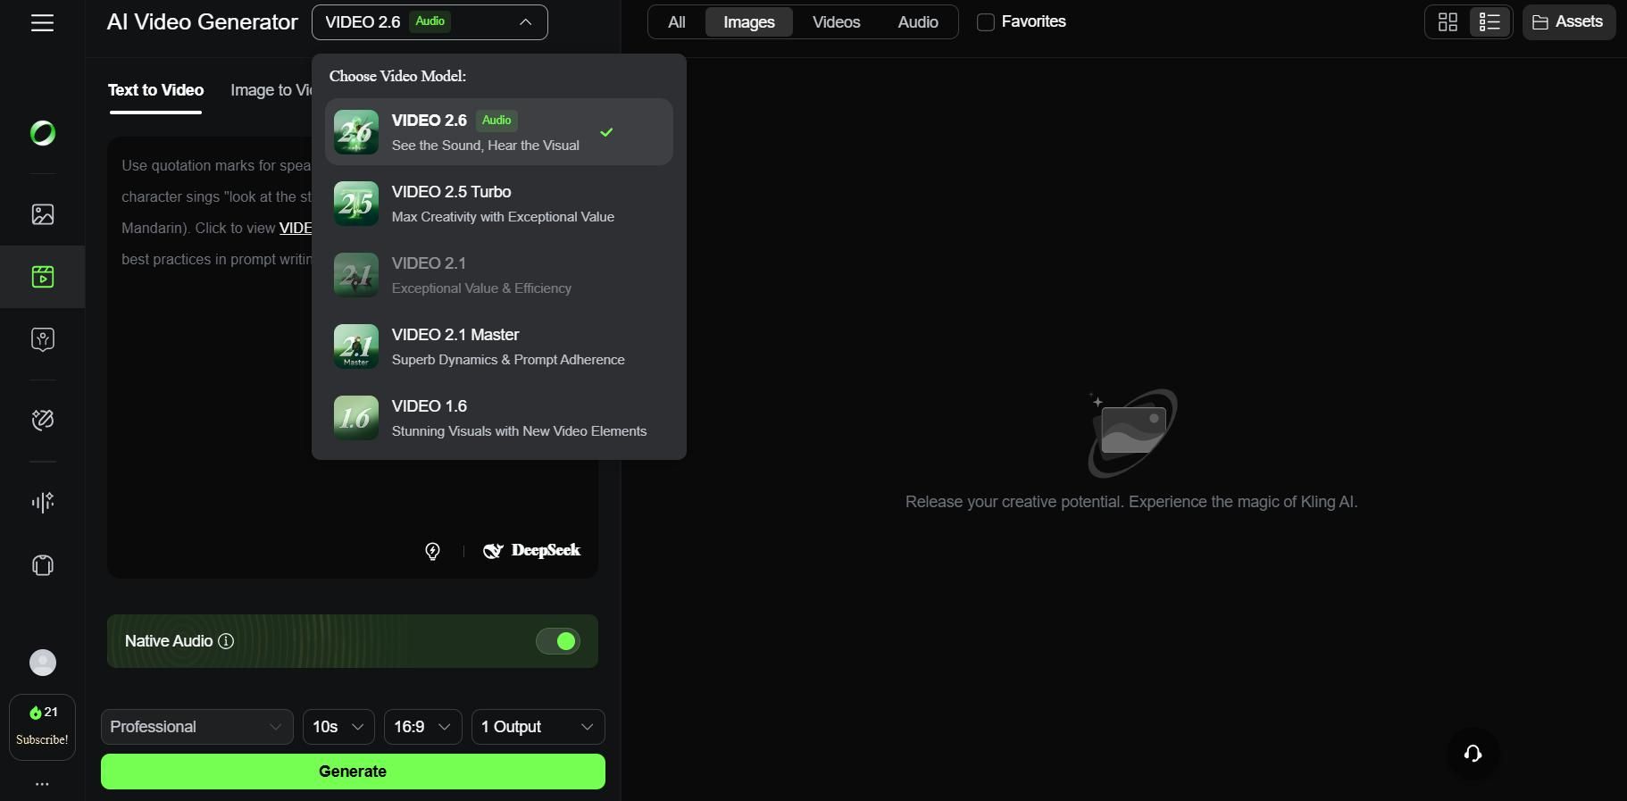Viewport: 1627px width, 801px height.
Task: Open the audio waveform sidebar icon
Action: 43,503
